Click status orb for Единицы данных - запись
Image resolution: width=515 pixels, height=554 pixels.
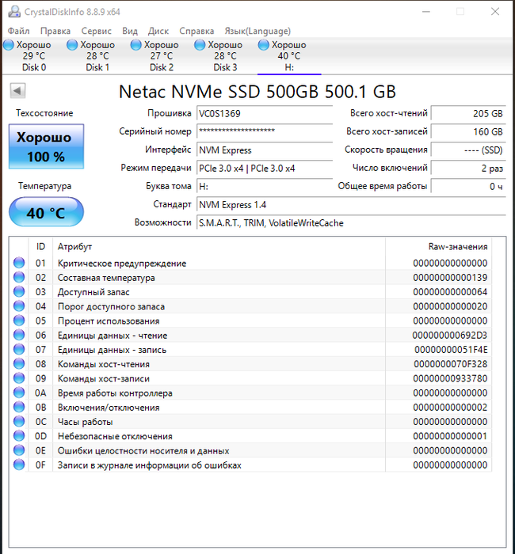click(x=19, y=350)
